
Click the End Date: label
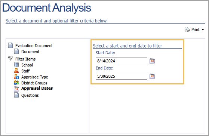point(105,68)
